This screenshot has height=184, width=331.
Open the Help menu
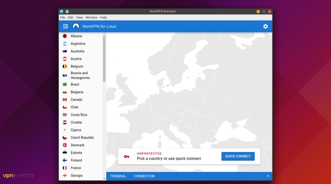tap(103, 18)
